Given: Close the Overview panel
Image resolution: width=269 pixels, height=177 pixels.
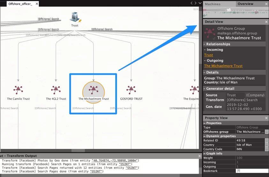Looking at the screenshot, I should (x=266, y=4).
